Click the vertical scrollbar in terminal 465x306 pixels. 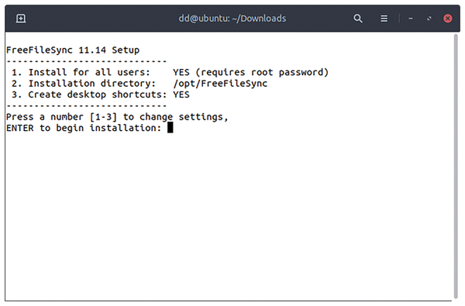(x=456, y=167)
